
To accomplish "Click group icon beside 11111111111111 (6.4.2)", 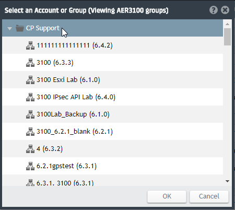I will pyautogui.click(x=30, y=45).
